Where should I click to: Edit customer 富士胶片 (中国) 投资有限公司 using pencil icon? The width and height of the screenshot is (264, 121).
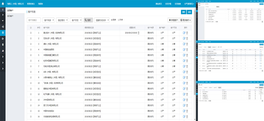click(184, 33)
